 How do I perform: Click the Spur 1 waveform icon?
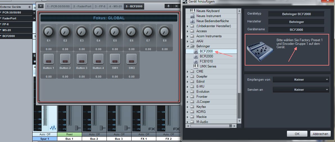[x=53, y=128]
